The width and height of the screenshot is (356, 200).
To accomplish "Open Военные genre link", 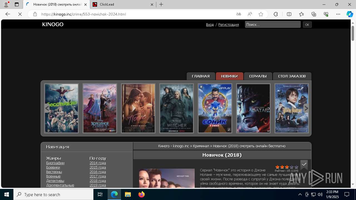I will coord(53,176).
